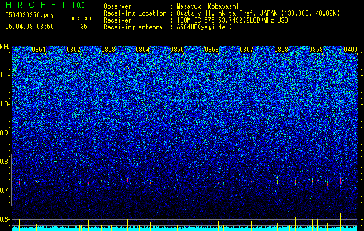Screen dimensions: 364x231
Task: Click the meteor label text
Action: (82, 18)
